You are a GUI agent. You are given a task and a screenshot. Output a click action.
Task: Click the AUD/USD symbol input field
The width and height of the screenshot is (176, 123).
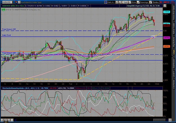(7, 2)
